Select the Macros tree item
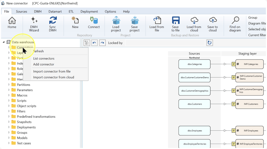 pos(22,95)
